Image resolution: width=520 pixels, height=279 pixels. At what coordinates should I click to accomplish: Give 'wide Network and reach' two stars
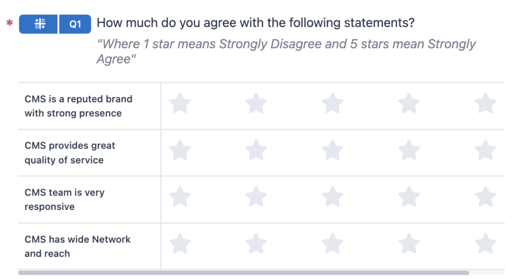click(x=256, y=244)
